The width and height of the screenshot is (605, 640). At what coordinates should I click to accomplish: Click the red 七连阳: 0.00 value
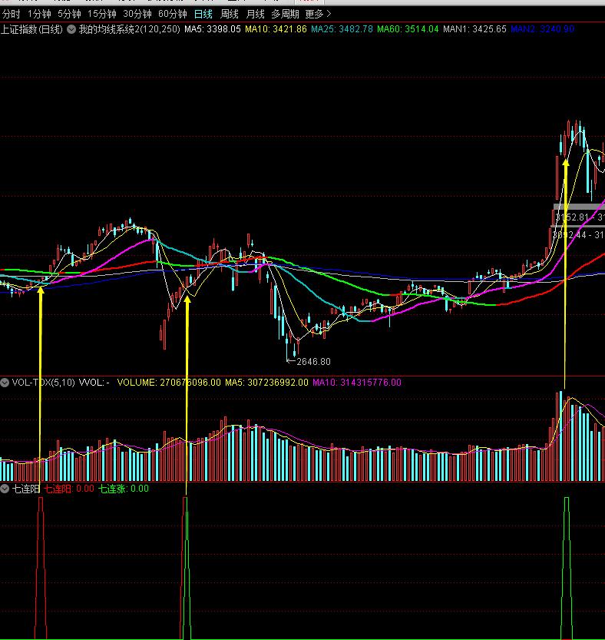point(69,489)
